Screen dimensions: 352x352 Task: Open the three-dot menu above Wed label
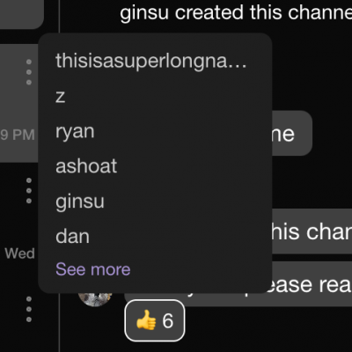coord(29,191)
